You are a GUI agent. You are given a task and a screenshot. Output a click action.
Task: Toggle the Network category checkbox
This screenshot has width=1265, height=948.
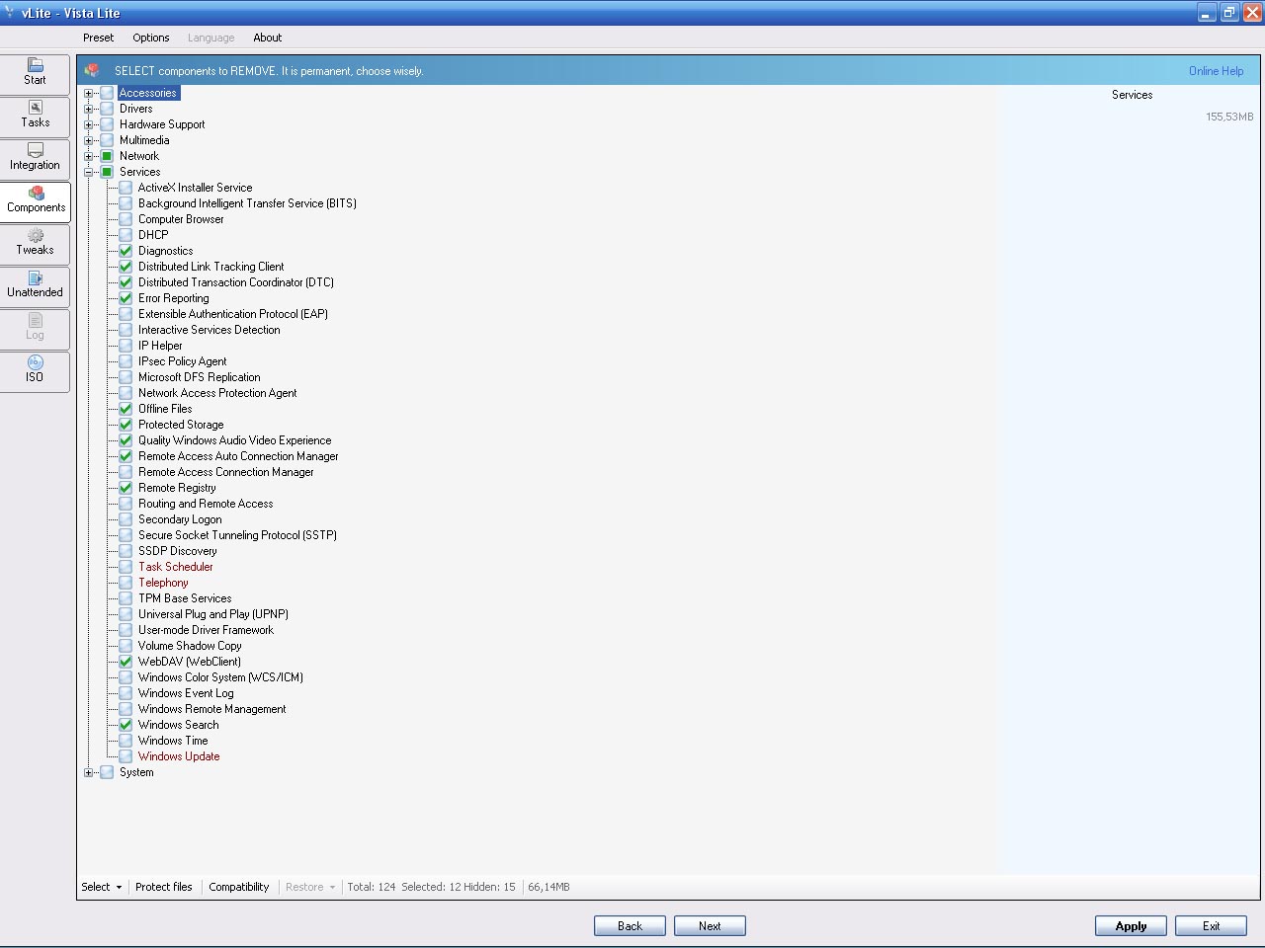click(107, 156)
